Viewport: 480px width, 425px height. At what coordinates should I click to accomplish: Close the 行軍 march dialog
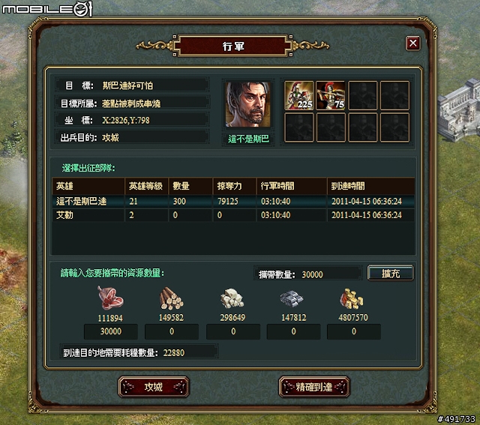click(x=413, y=43)
